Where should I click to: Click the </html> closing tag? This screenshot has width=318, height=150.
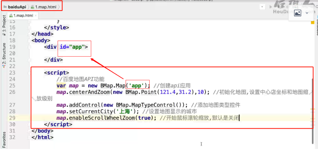tap(42, 137)
